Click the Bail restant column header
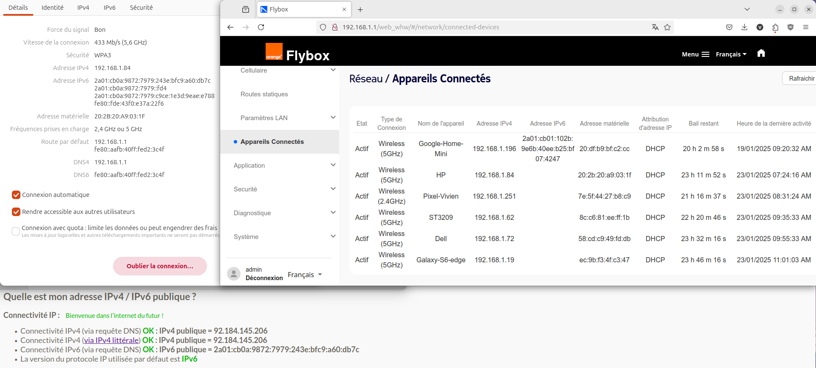The image size is (816, 368). point(703,124)
